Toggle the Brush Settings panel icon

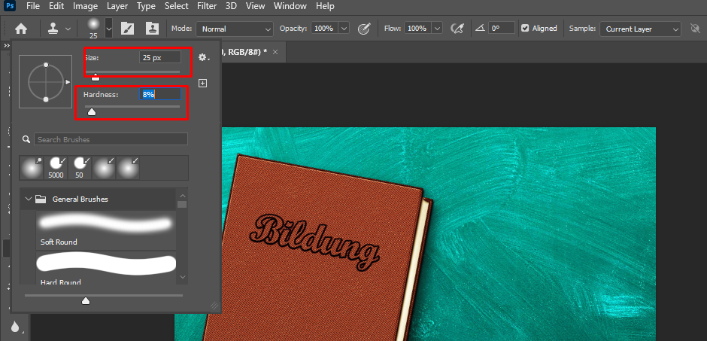pyautogui.click(x=128, y=29)
